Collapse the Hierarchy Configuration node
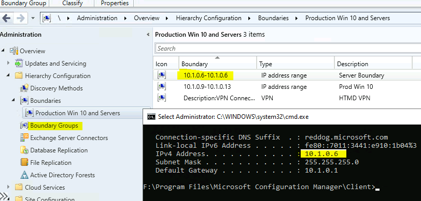 (x=8, y=75)
